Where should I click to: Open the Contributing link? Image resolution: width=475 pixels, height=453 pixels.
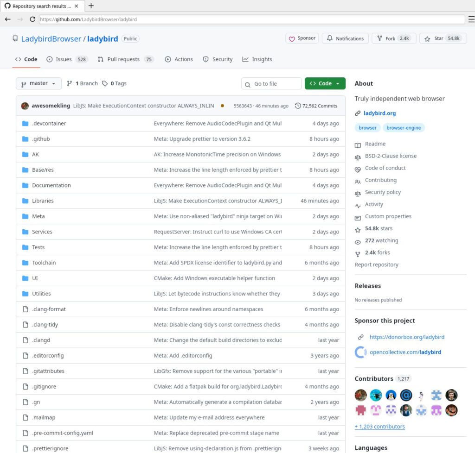coord(380,180)
